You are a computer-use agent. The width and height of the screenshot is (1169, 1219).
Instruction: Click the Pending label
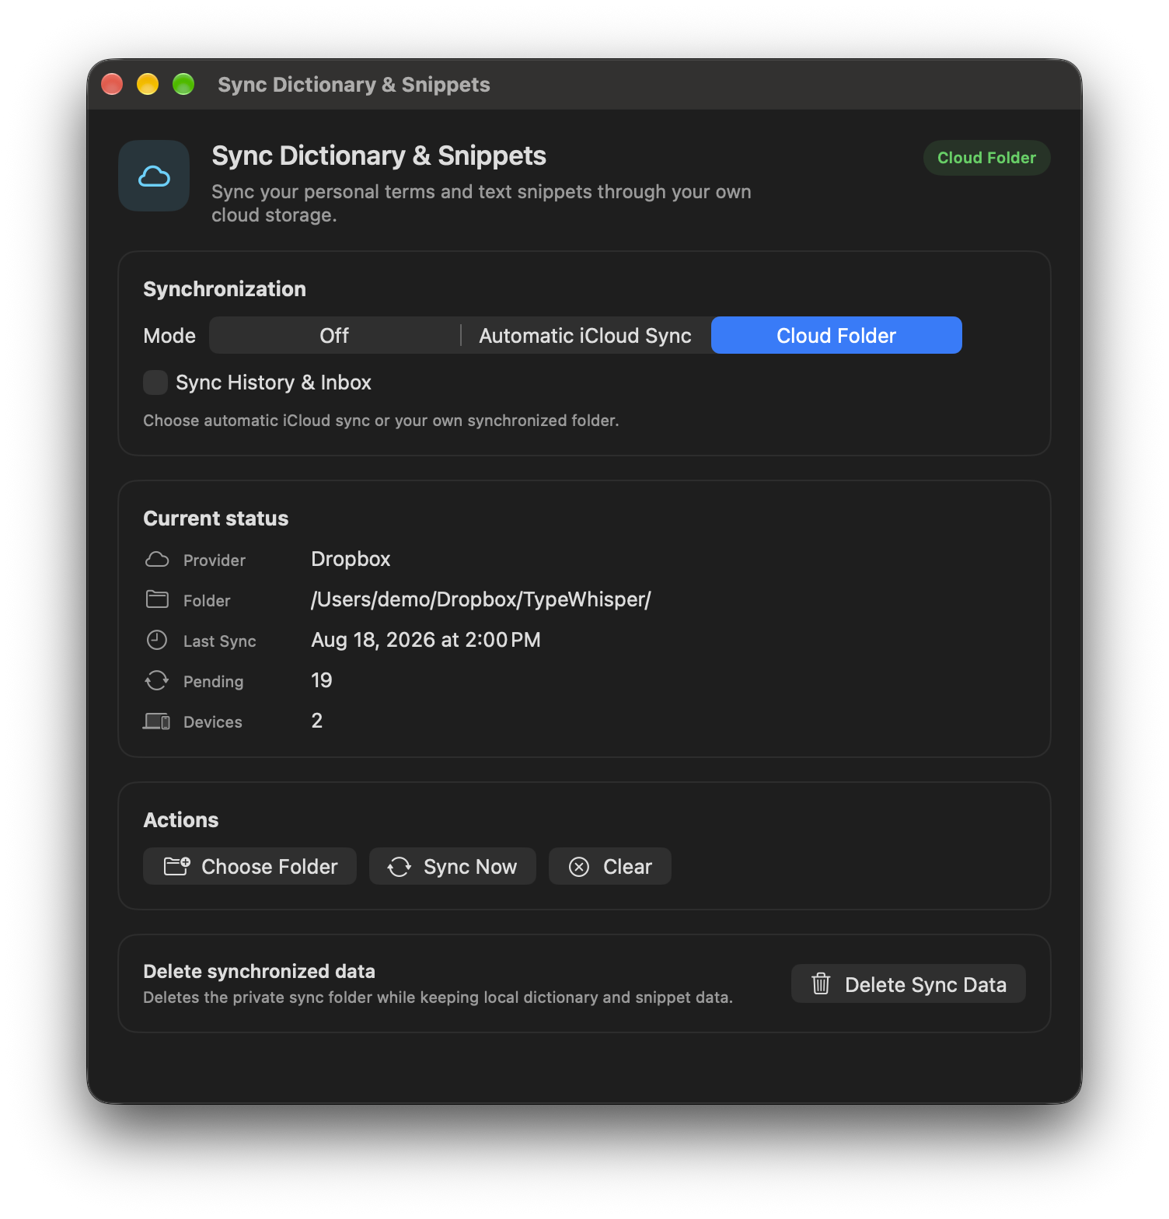214,682
